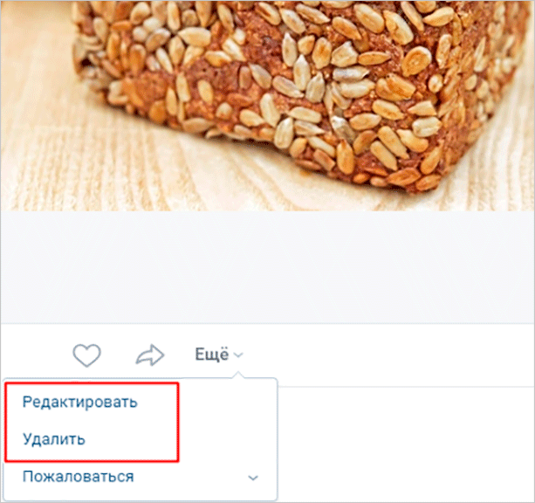Delete the post with Удалить
The width and height of the screenshot is (535, 503).
click(x=54, y=438)
